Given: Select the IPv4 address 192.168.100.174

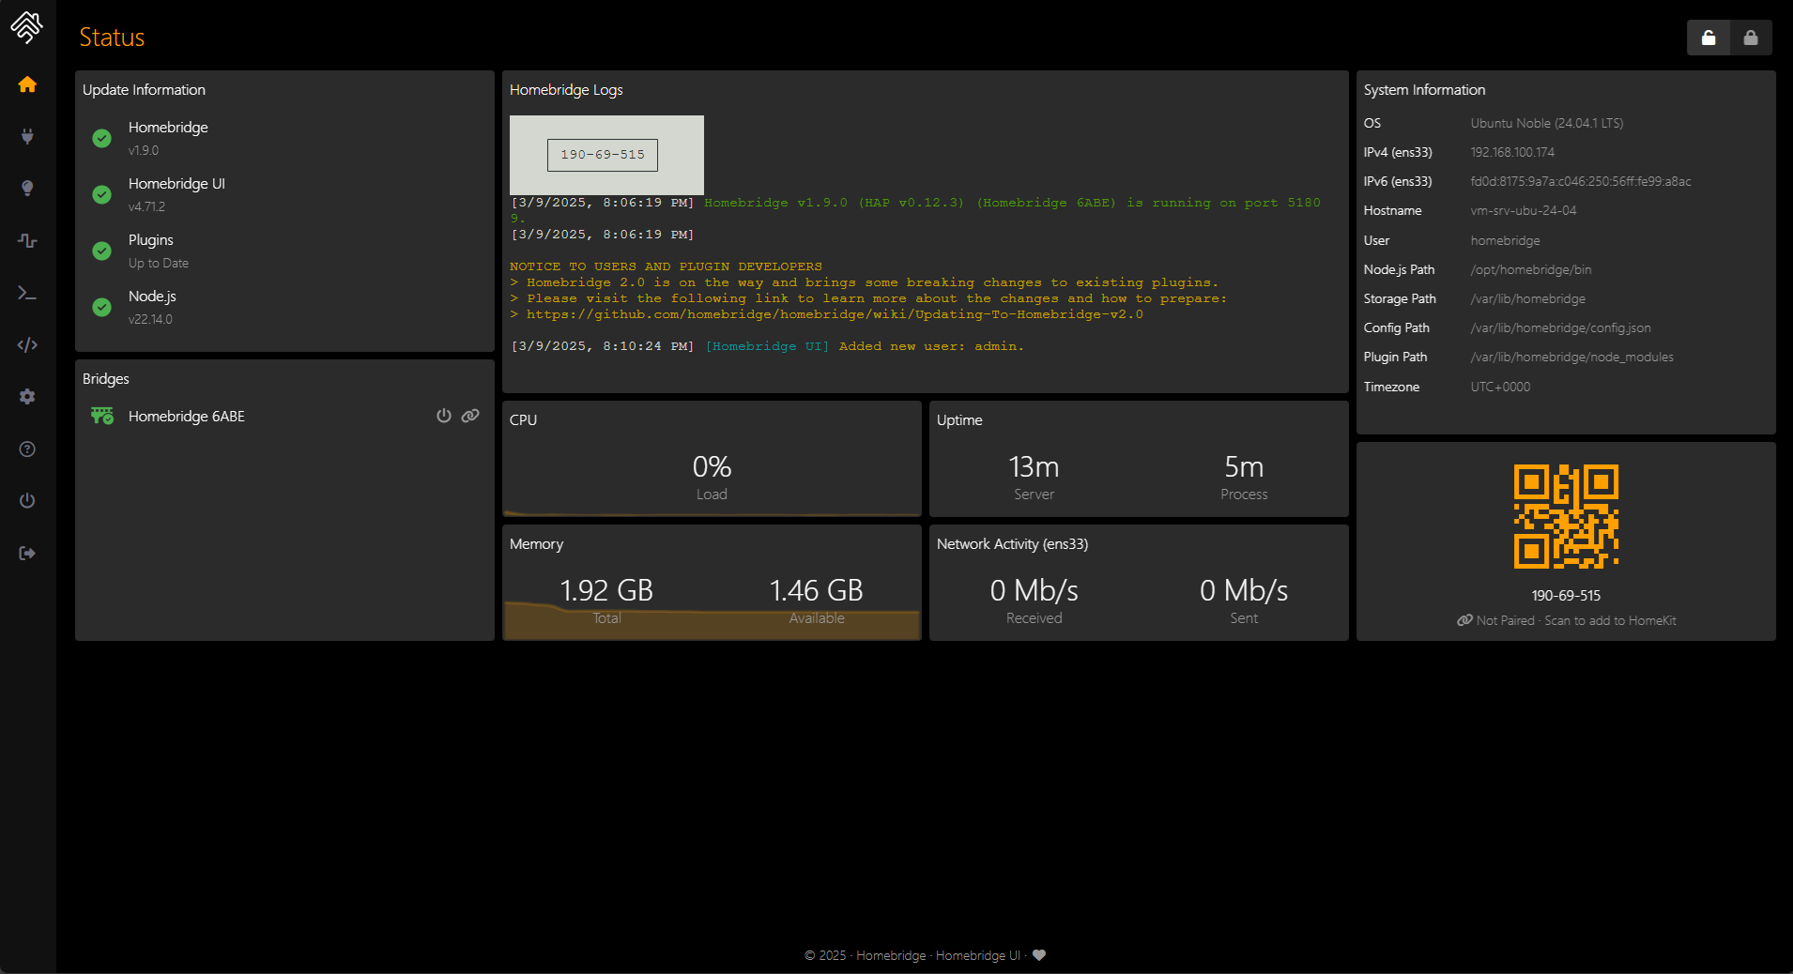Looking at the screenshot, I should point(1512,152).
